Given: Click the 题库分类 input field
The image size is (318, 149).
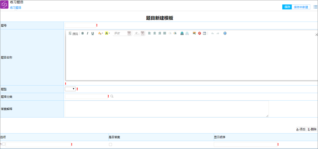Looking at the screenshot, I should click(x=86, y=97).
